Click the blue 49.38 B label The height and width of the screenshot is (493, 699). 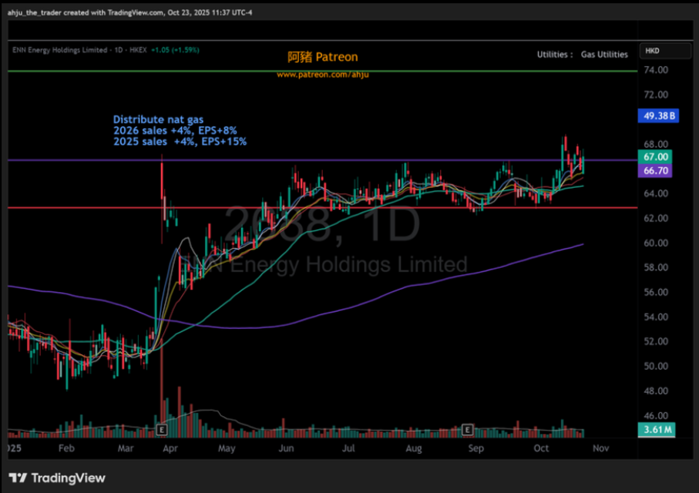point(658,116)
